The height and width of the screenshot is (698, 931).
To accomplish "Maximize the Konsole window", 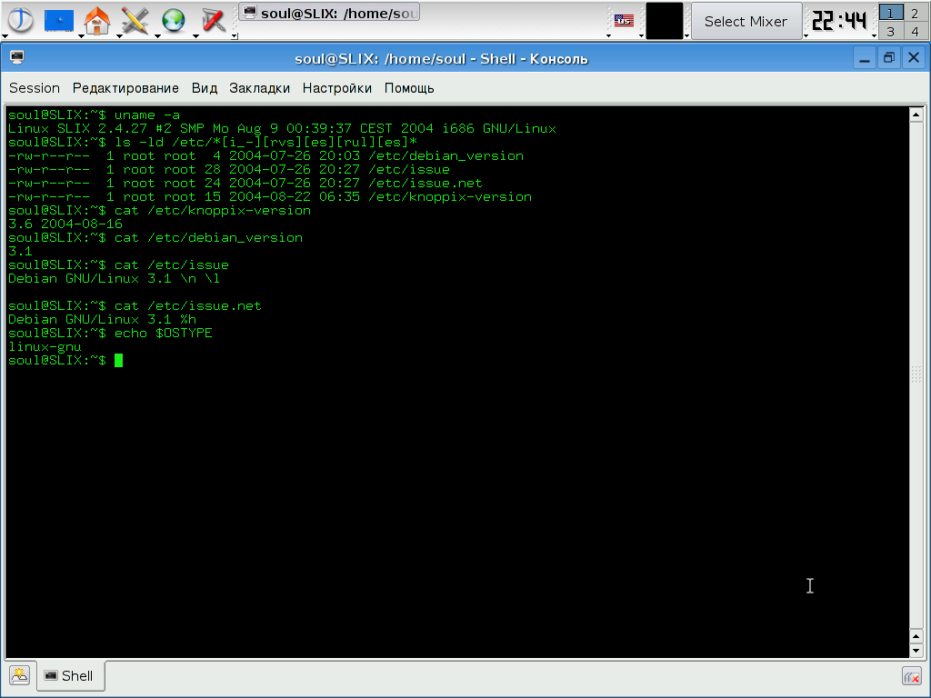I will (889, 58).
